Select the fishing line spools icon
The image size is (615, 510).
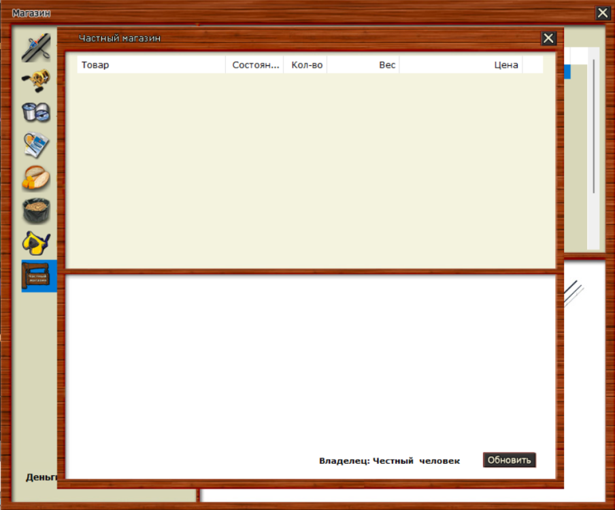click(35, 114)
